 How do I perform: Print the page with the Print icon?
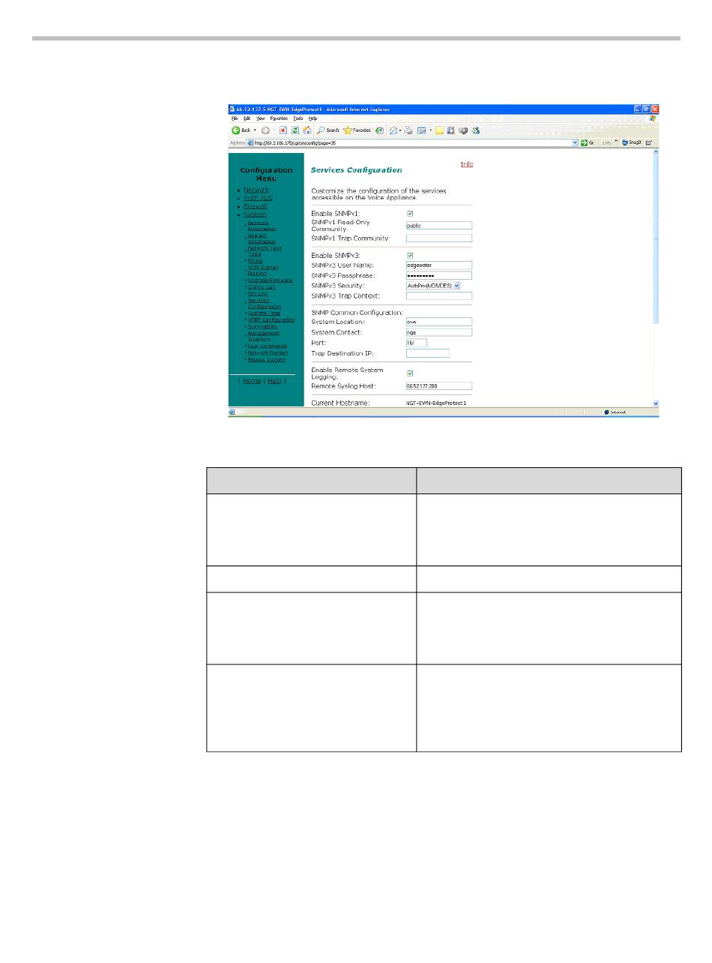408,130
